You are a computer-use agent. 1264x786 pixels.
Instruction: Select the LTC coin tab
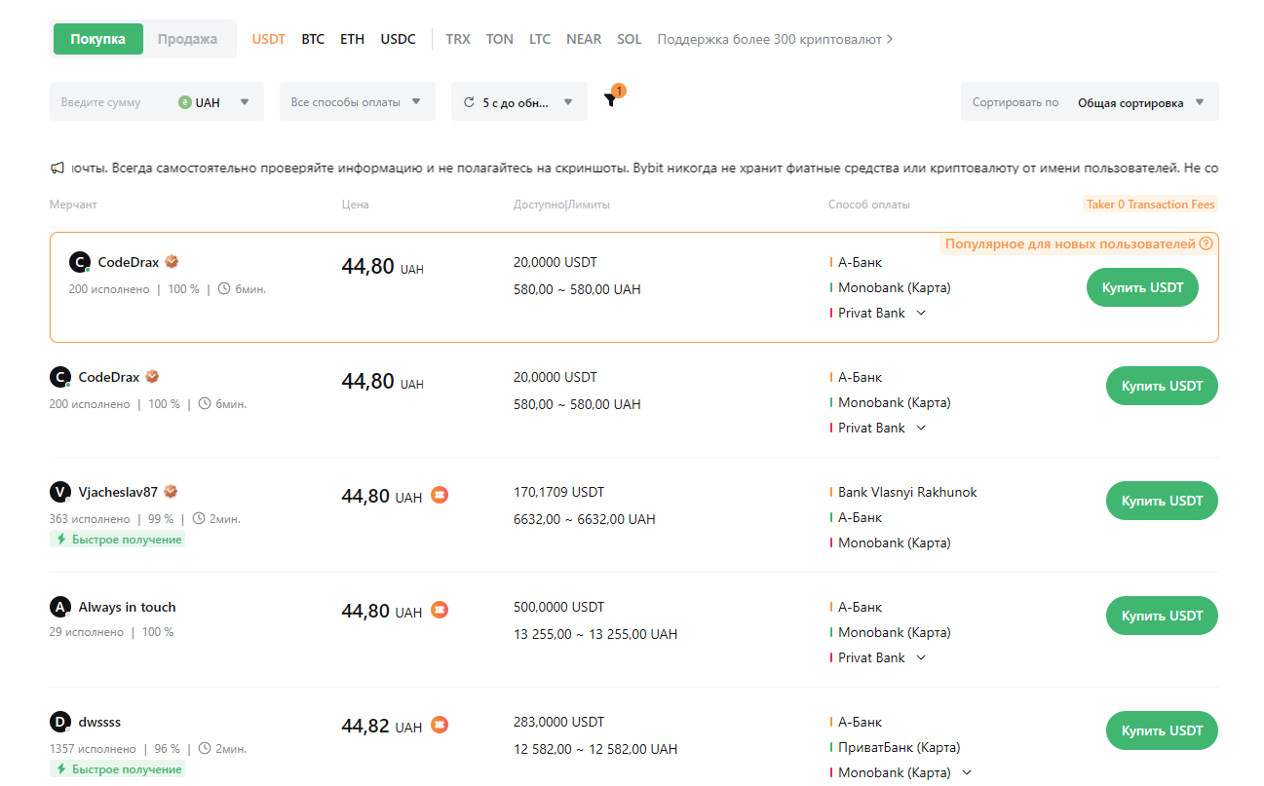point(540,39)
